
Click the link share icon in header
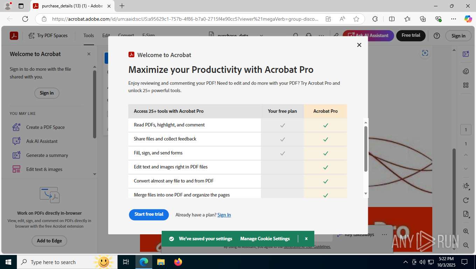click(336, 36)
